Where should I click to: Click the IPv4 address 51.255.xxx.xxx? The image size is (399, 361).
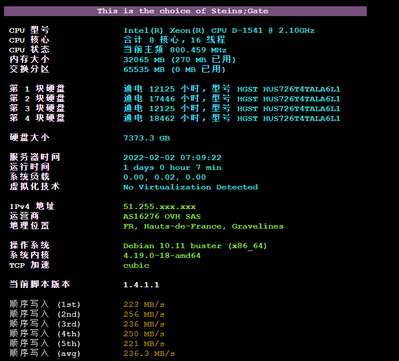click(159, 207)
